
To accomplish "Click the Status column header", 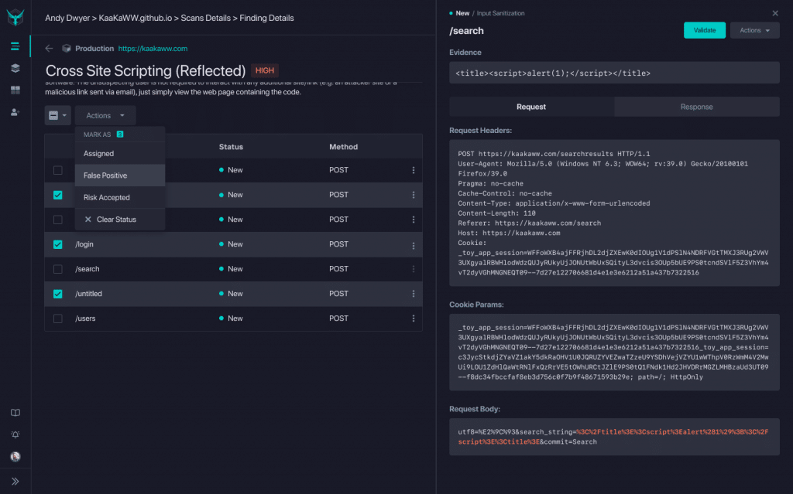I will pos(231,146).
